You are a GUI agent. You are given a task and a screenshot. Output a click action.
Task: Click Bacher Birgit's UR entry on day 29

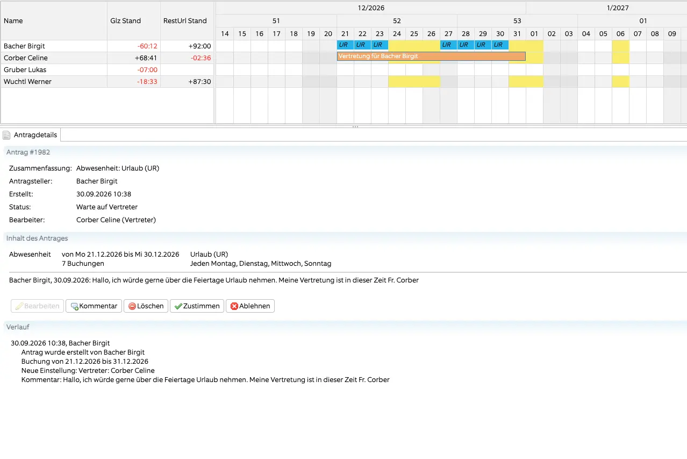tap(483, 45)
